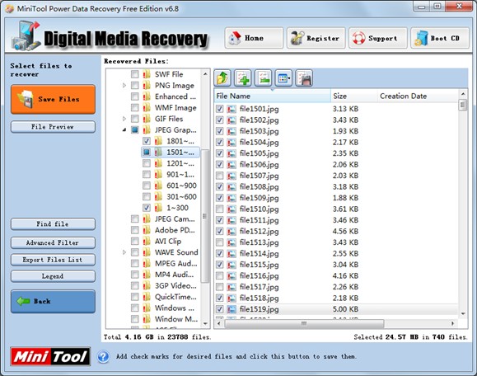Viewport: 477px width, 376px height.
Task: Click the image icon beside file1505.jpg
Action: point(231,153)
